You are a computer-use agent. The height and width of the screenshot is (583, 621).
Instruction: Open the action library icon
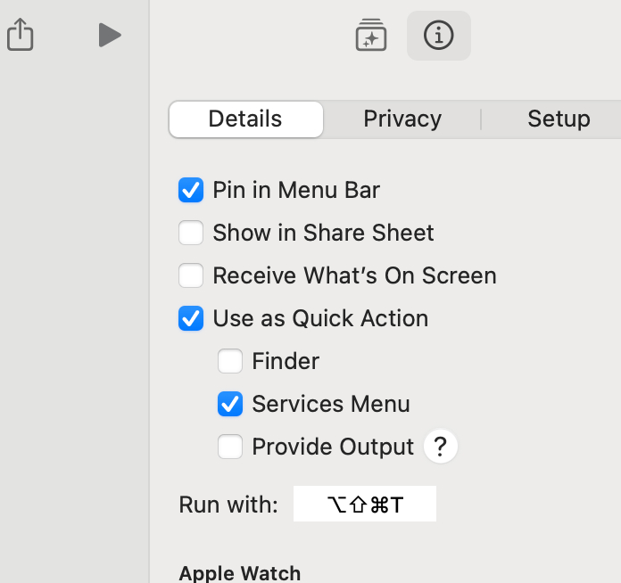point(369,36)
